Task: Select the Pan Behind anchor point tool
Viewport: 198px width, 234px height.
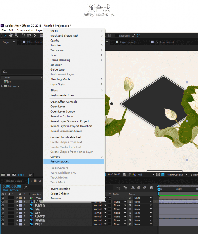Action: pyautogui.click(x=35, y=35)
